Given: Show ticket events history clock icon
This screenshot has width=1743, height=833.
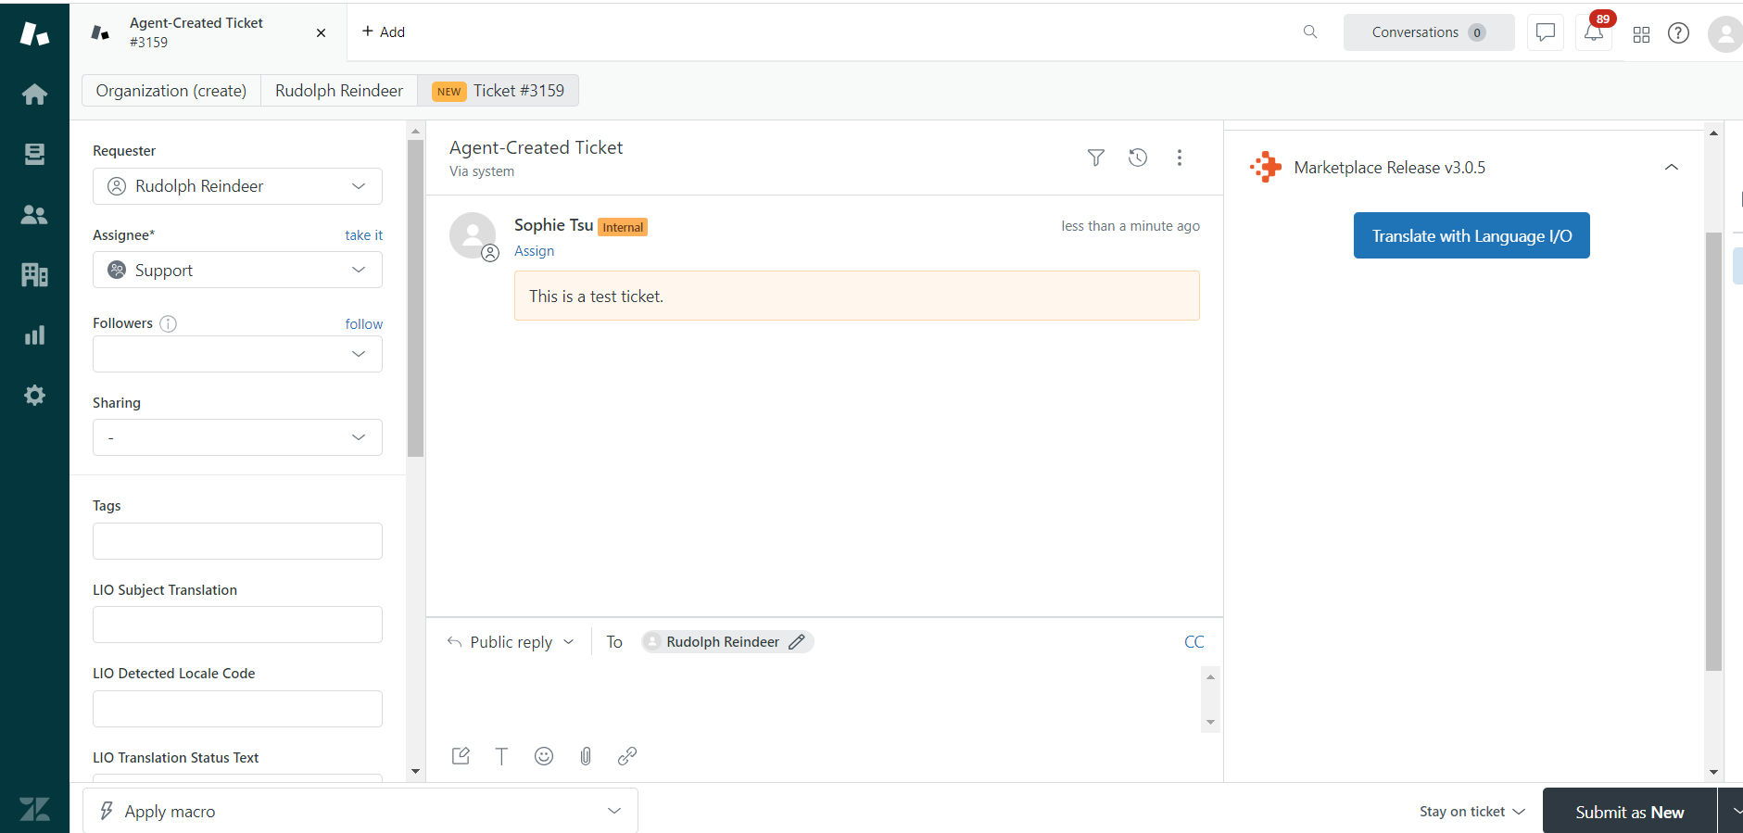Looking at the screenshot, I should (1138, 158).
